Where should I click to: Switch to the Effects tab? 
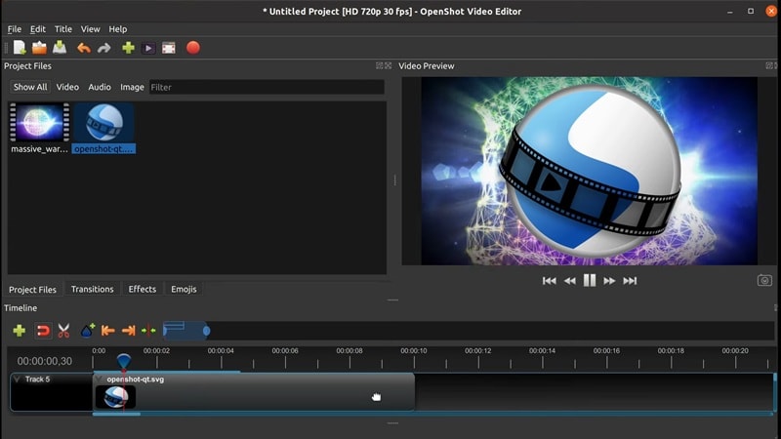pos(142,289)
